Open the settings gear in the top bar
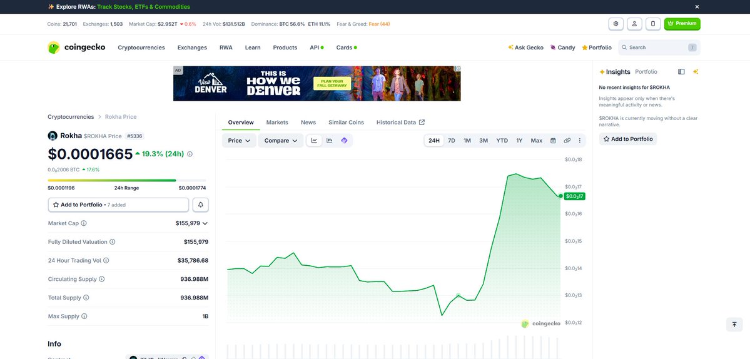The width and height of the screenshot is (750, 359). coord(616,24)
